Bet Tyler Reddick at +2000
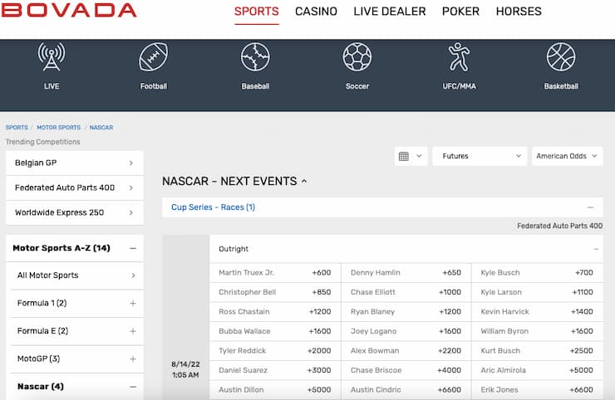Image resolution: width=615 pixels, height=400 pixels. pos(275,351)
